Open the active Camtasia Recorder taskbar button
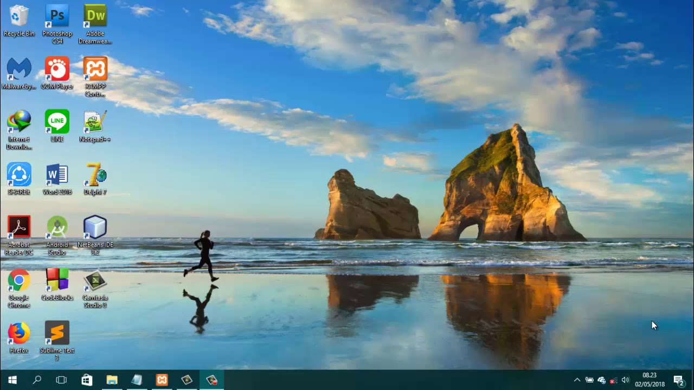Image resolution: width=694 pixels, height=390 pixels. tap(211, 380)
